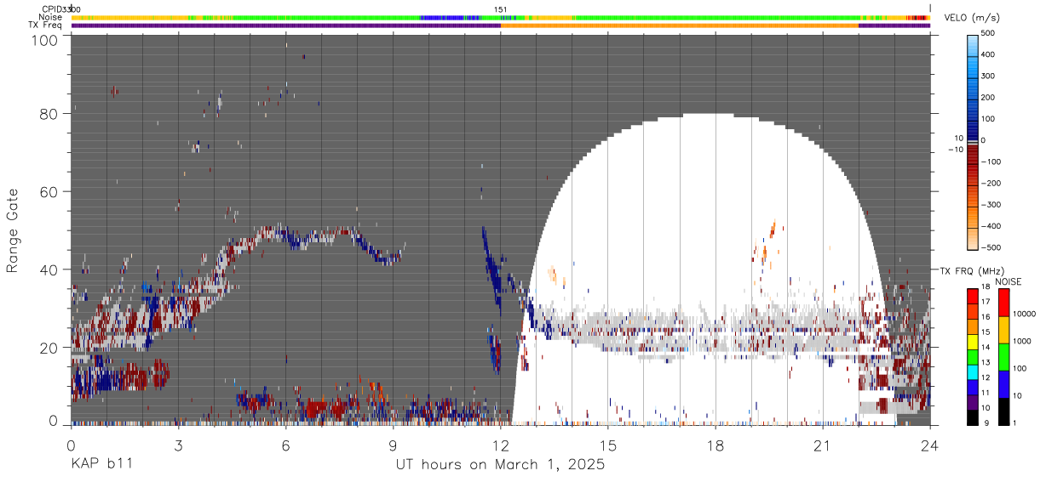Screen dimensions: 1046x482
Task: Click the 'CPID' row label at top
Action: 53,9
